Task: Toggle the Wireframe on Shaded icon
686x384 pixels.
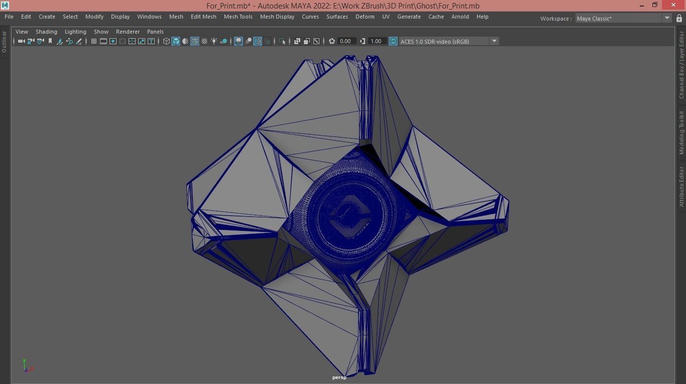Action: pyautogui.click(x=195, y=41)
